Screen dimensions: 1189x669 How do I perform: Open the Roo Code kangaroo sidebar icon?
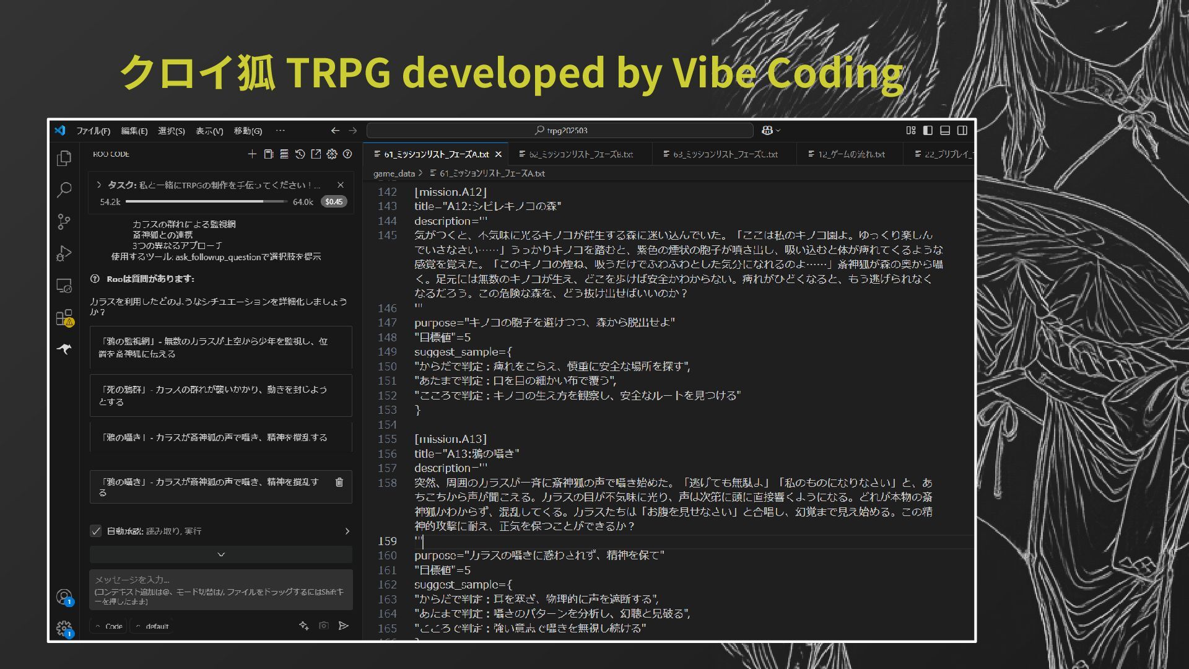click(64, 349)
